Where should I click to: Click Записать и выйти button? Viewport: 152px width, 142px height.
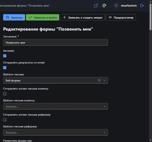tap(43, 17)
